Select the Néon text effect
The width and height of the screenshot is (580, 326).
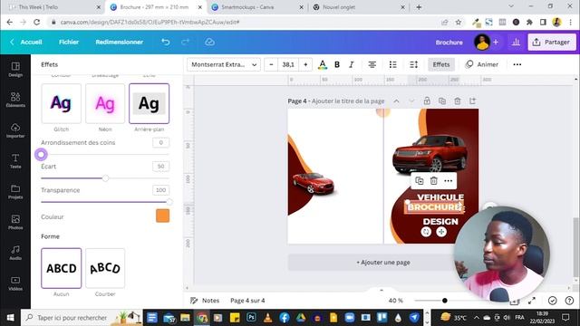[x=105, y=103]
